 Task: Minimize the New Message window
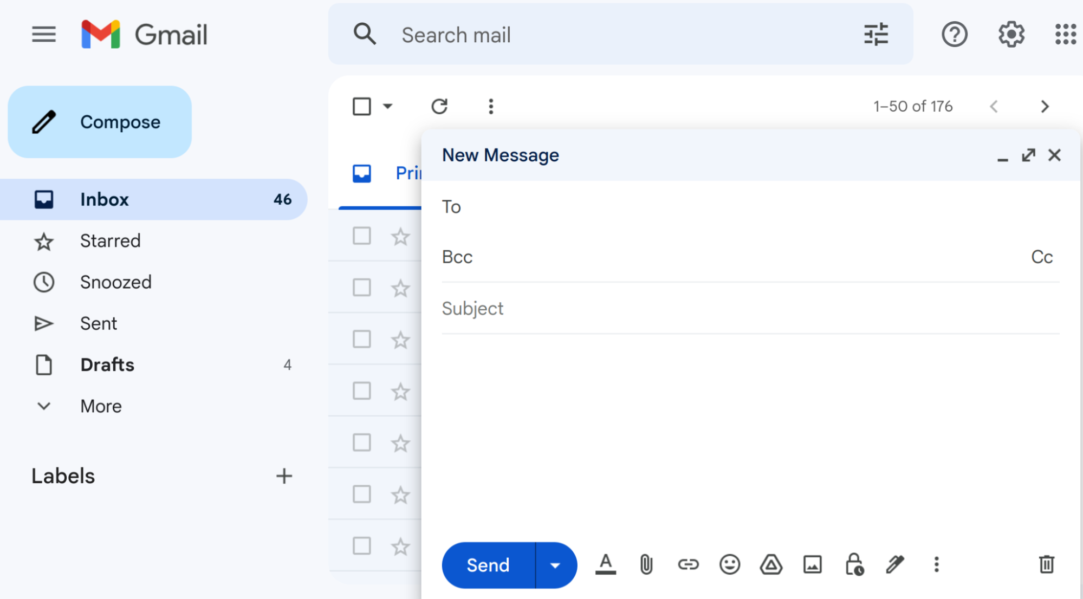[1002, 159]
